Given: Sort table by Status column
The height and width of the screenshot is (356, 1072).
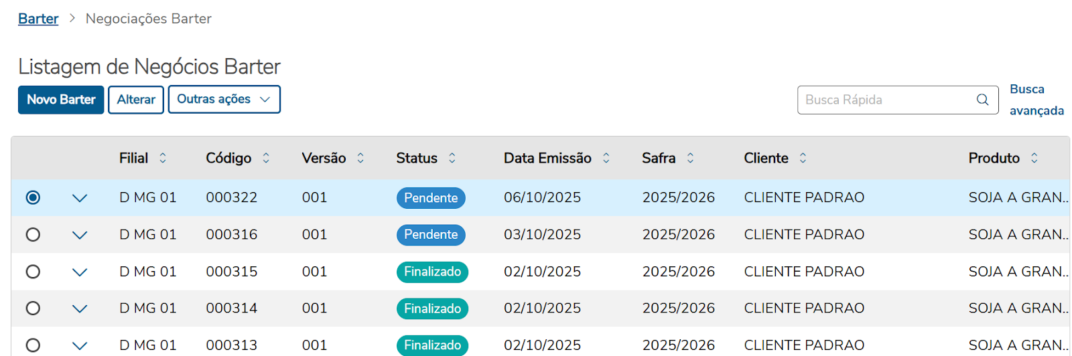Looking at the screenshot, I should pyautogui.click(x=452, y=158).
